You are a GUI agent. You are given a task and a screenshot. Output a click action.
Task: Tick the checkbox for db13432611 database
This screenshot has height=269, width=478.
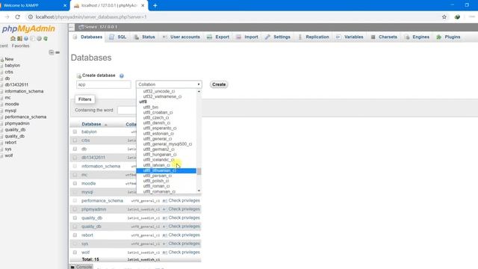tap(75, 158)
